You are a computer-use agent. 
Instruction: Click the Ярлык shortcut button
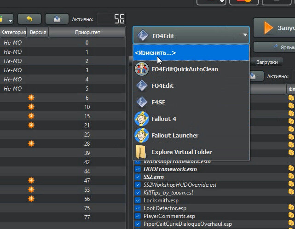[x=274, y=47]
